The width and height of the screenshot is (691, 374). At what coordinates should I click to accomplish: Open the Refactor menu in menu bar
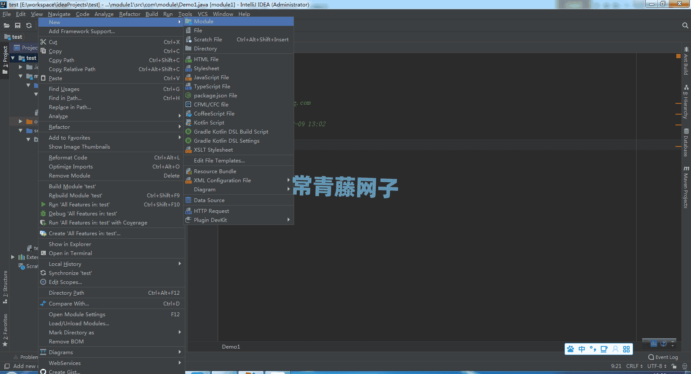click(130, 14)
